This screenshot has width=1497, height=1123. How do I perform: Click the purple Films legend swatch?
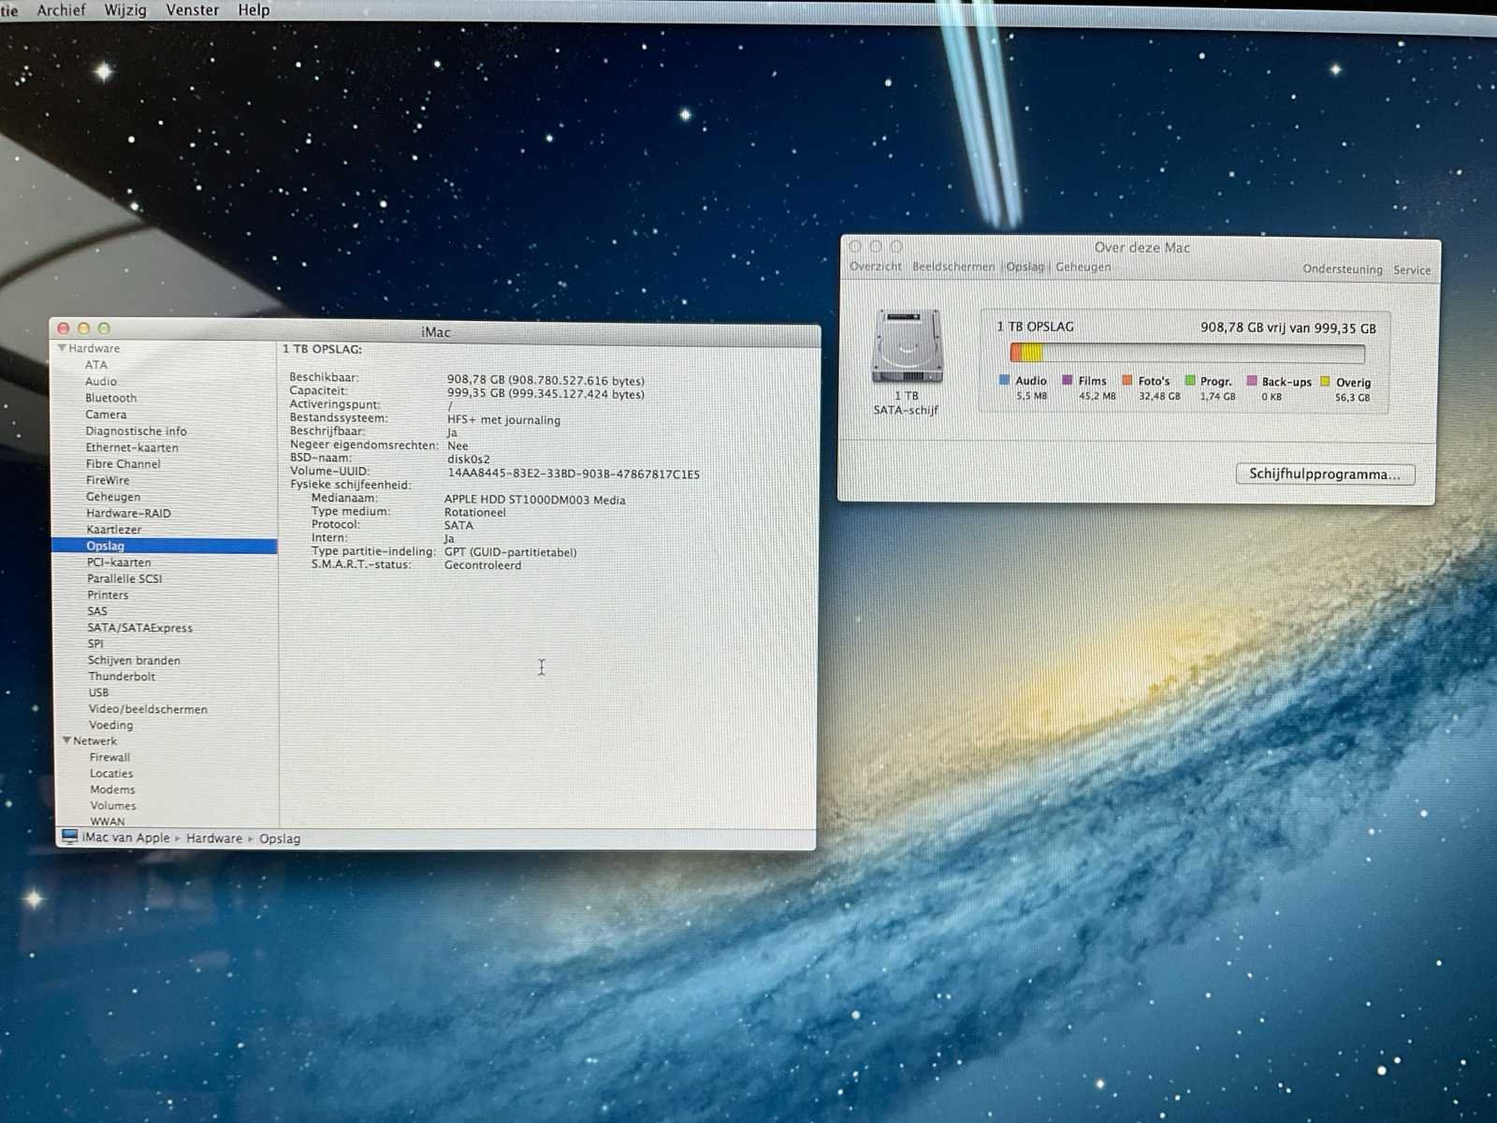[x=1067, y=381]
